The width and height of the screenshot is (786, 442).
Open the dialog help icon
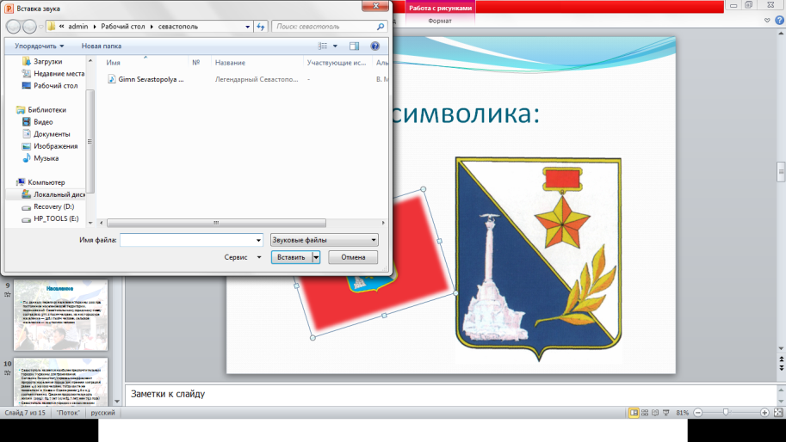[x=374, y=46]
